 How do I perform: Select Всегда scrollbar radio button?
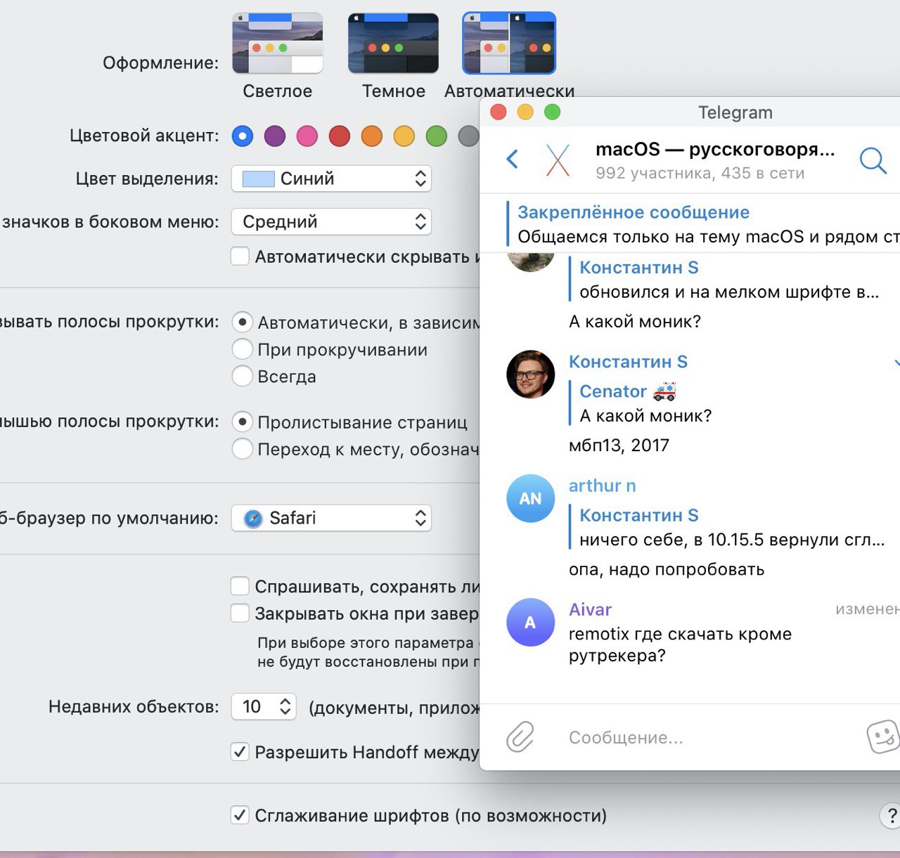click(x=243, y=376)
